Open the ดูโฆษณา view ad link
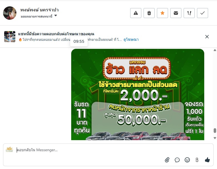 [x=131, y=40]
